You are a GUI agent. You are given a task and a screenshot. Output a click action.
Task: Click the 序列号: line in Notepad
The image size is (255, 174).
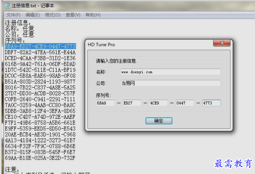coord(15,40)
